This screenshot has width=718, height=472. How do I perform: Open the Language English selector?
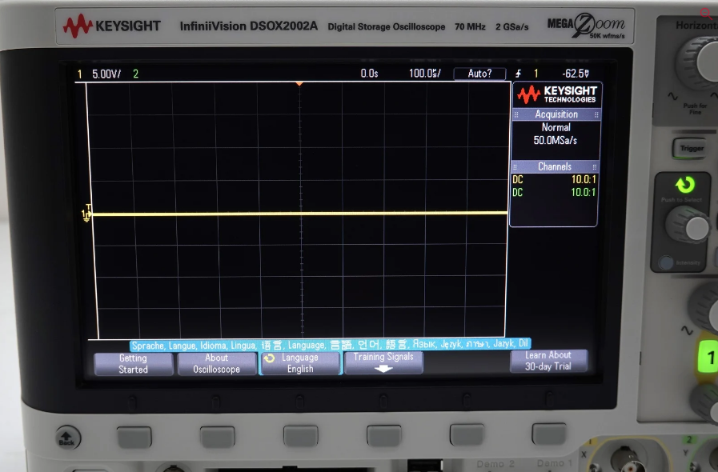(x=300, y=363)
